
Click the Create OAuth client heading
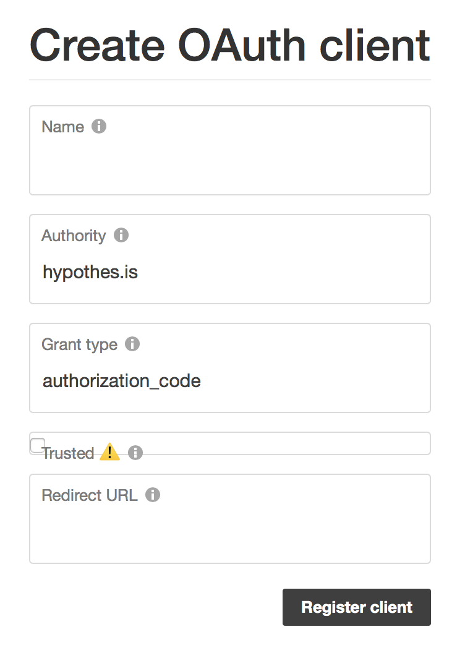pyautogui.click(x=230, y=45)
